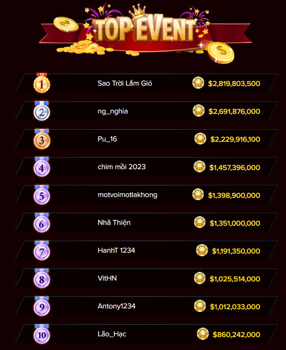Click the bronze rank 3 medal
The height and width of the screenshot is (350, 286).
[42, 139]
